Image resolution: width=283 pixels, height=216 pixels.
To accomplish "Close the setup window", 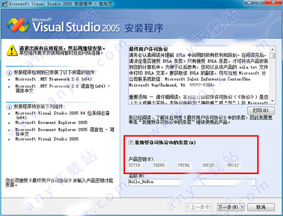I will 274,2.
